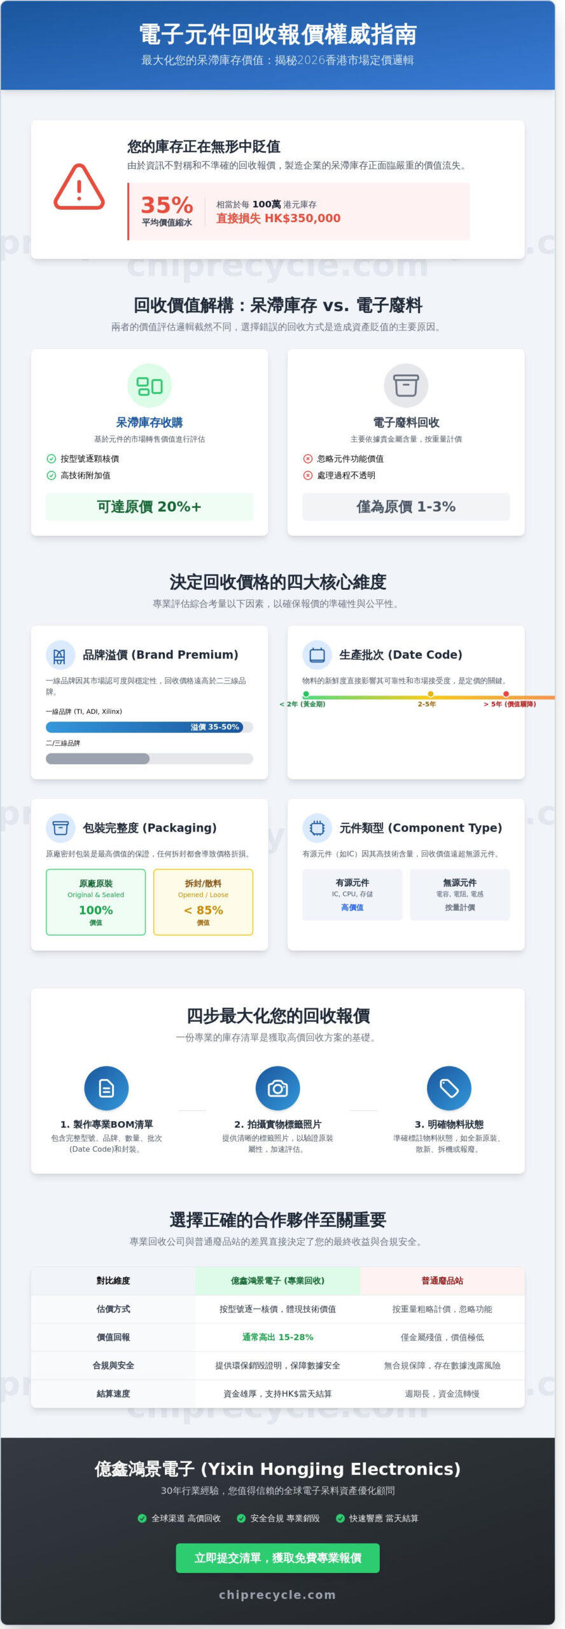
Task: Click table header 對比維度
Action: click(x=113, y=1281)
